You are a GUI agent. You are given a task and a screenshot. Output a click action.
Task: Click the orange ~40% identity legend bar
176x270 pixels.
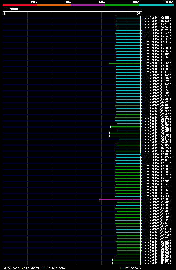[x=54, y=5]
